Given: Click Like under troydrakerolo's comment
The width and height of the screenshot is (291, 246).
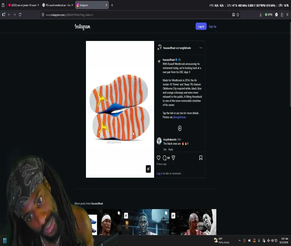Looking at the screenshot, I should [x=165, y=149].
